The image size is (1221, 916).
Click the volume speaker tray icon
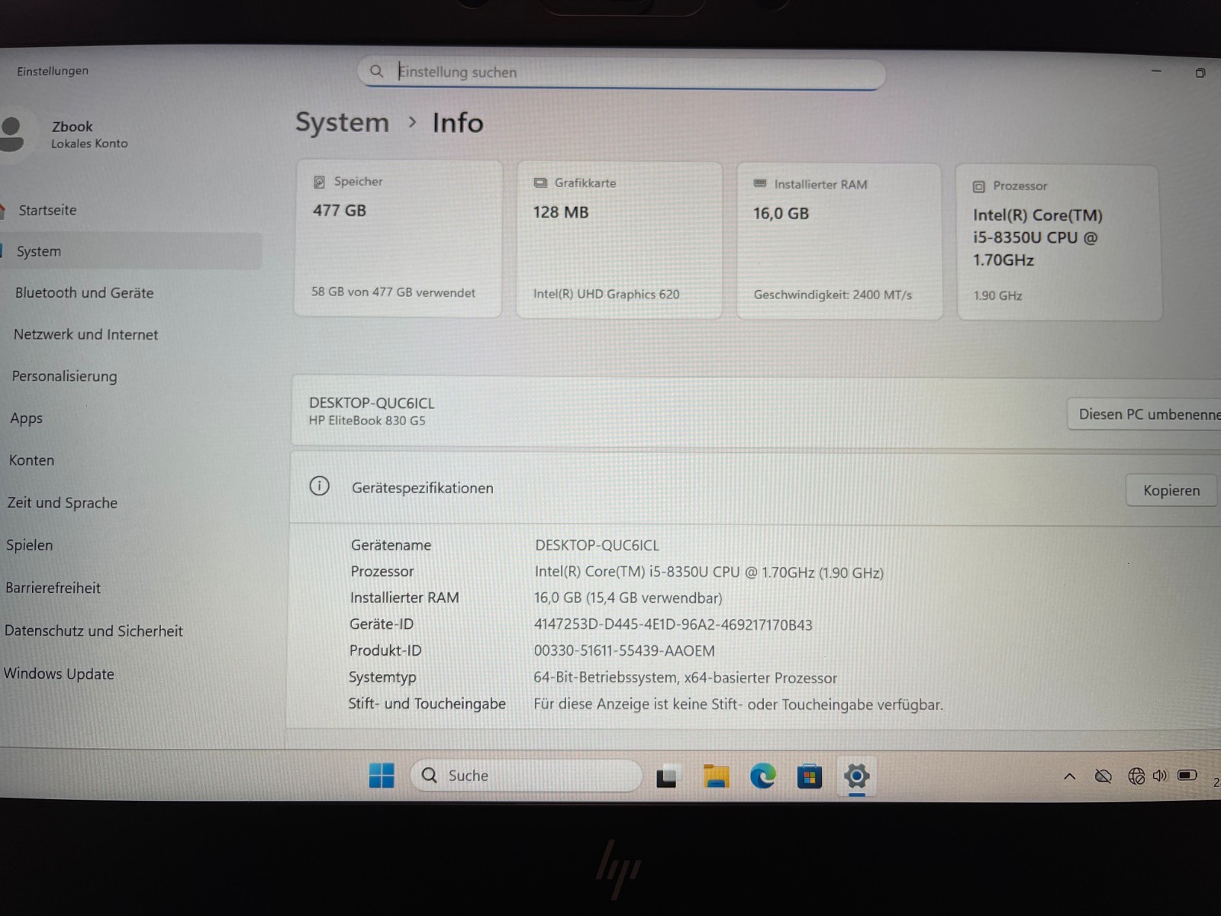1160,776
